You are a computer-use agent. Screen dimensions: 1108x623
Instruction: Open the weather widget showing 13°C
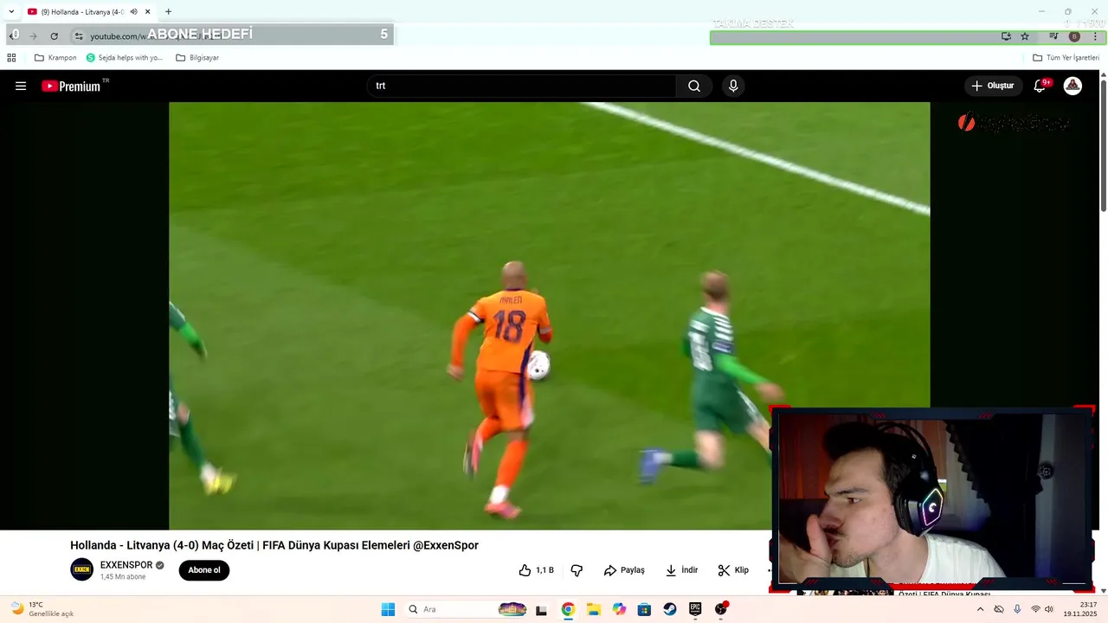[42, 609]
